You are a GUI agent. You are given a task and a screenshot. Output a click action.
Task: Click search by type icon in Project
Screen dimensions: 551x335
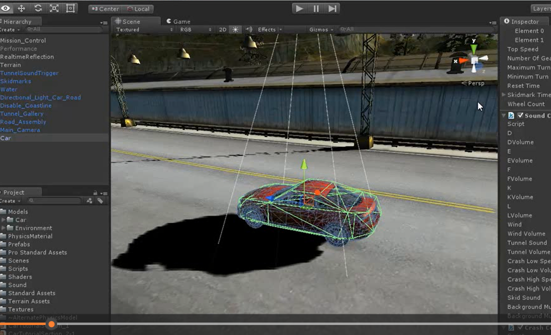[90, 201]
